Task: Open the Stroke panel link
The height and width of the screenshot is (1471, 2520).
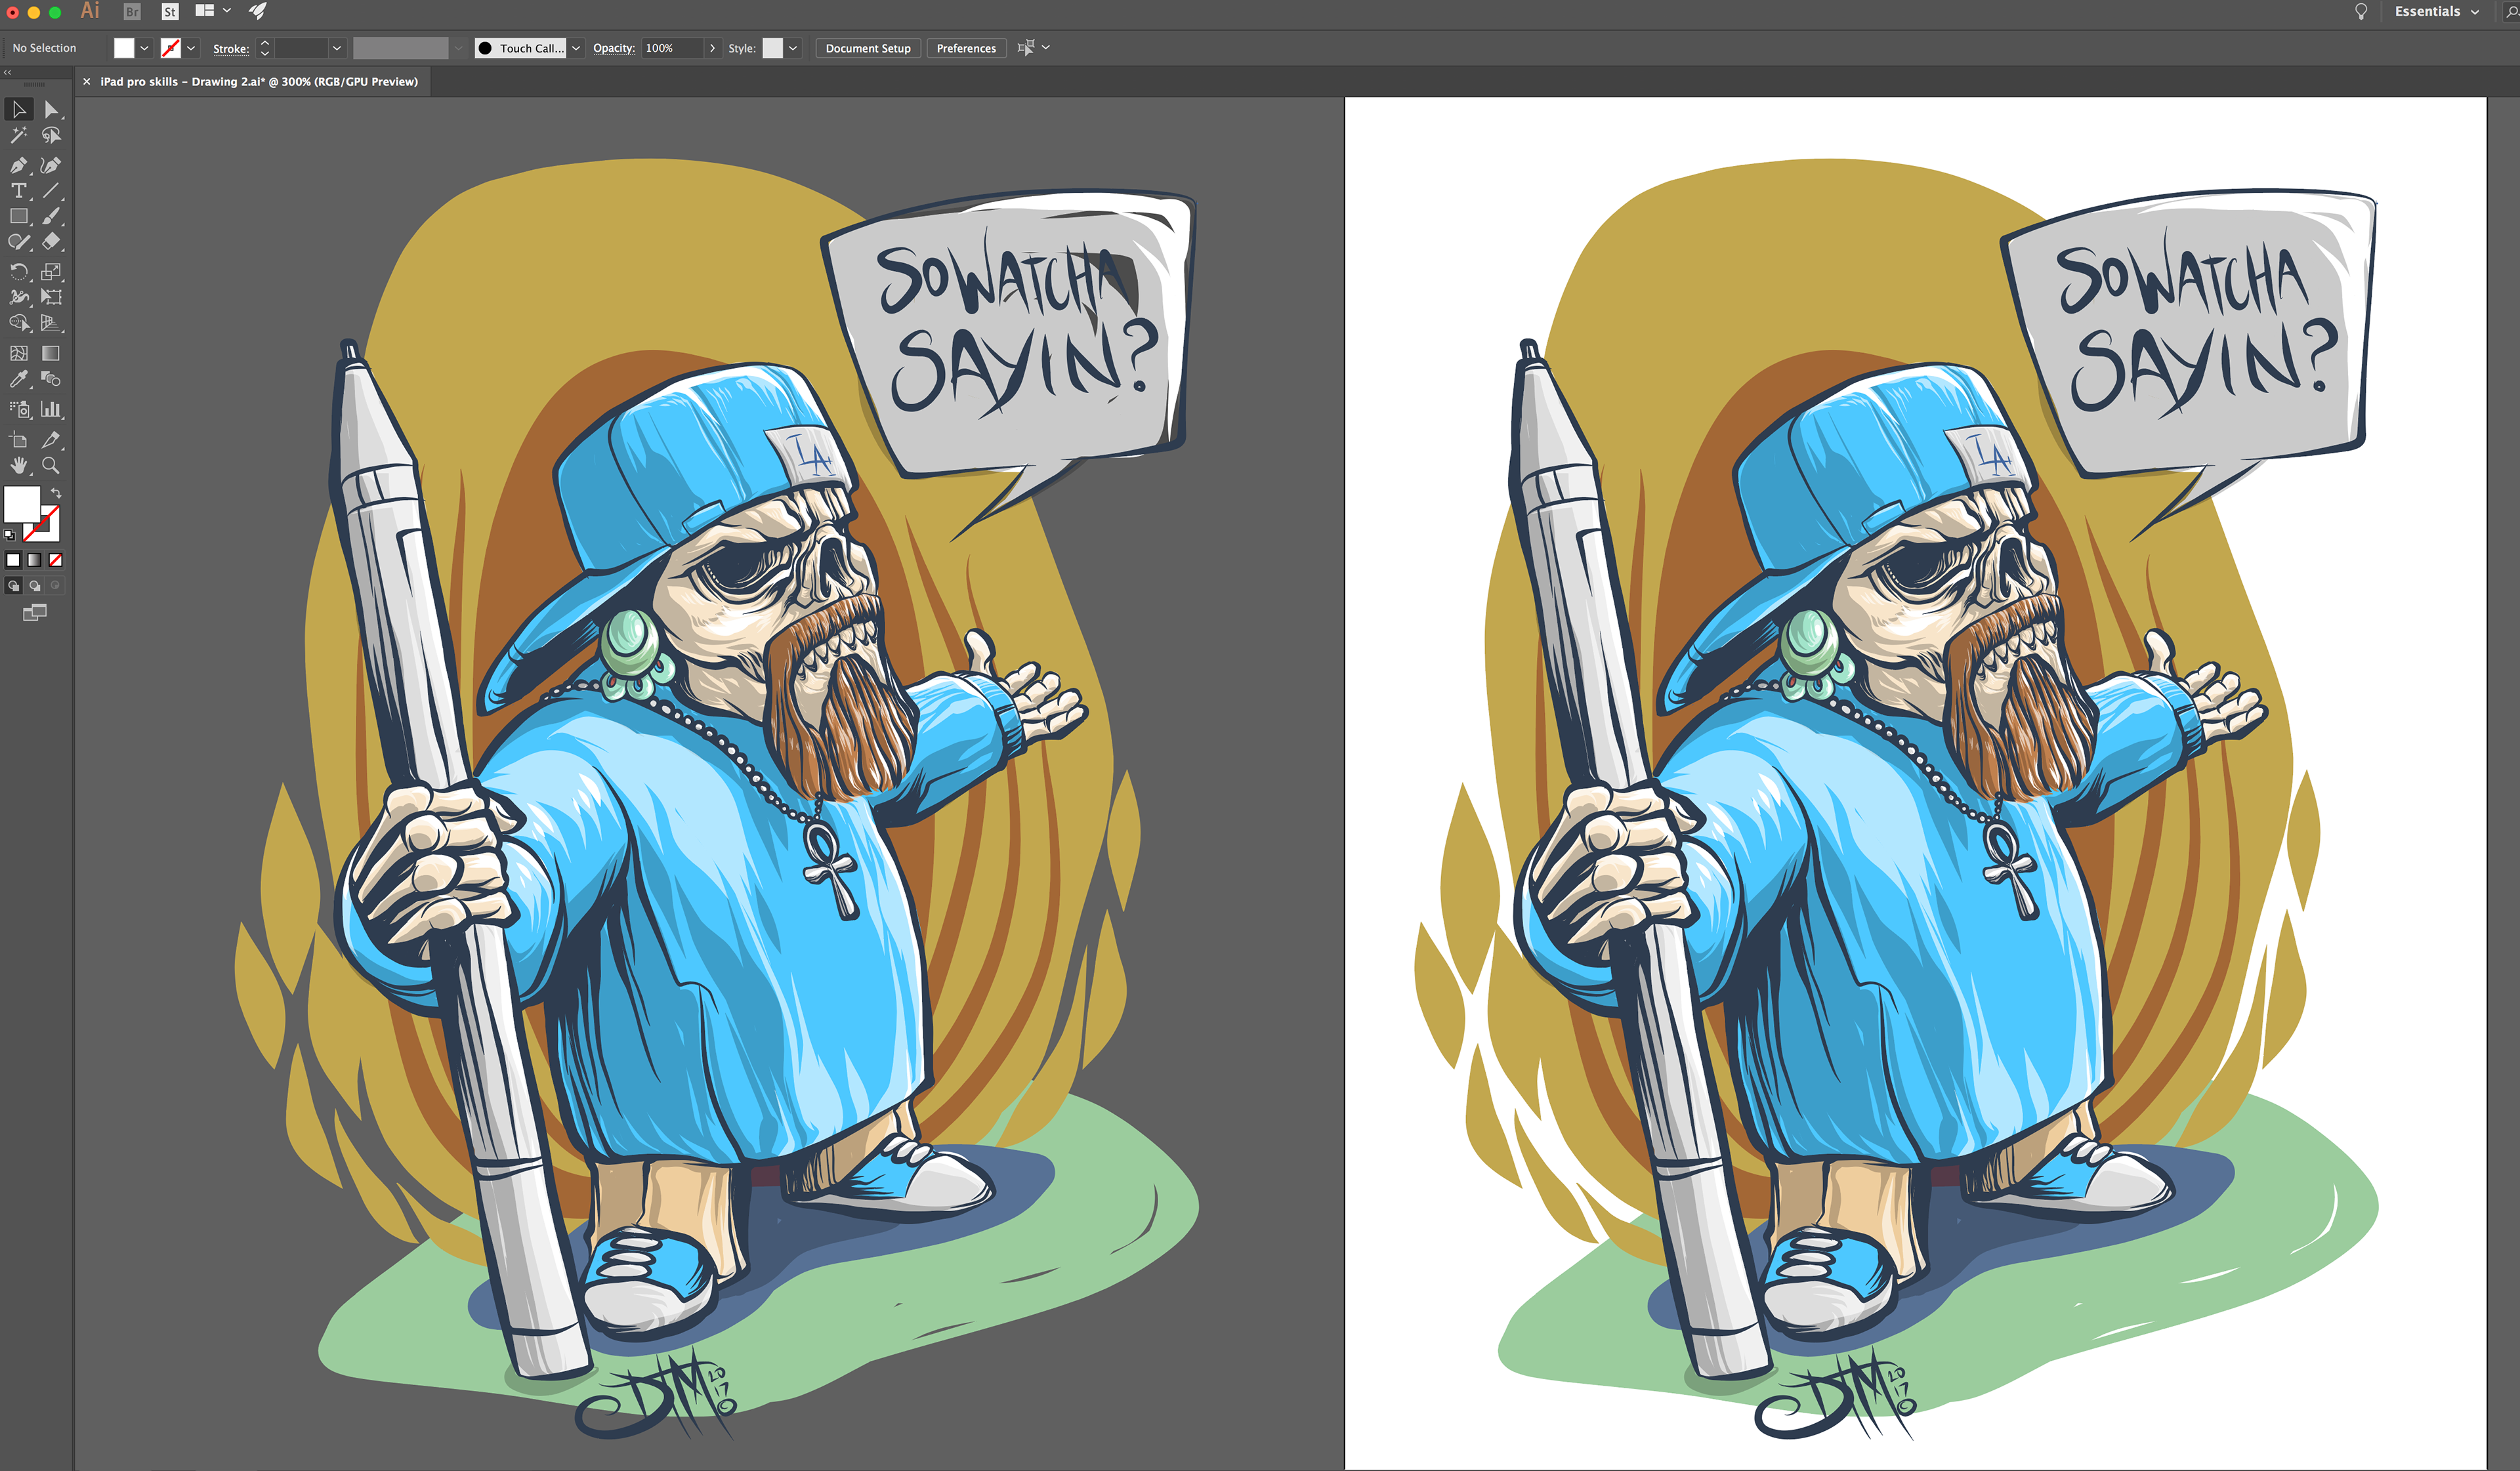Action: [231, 48]
